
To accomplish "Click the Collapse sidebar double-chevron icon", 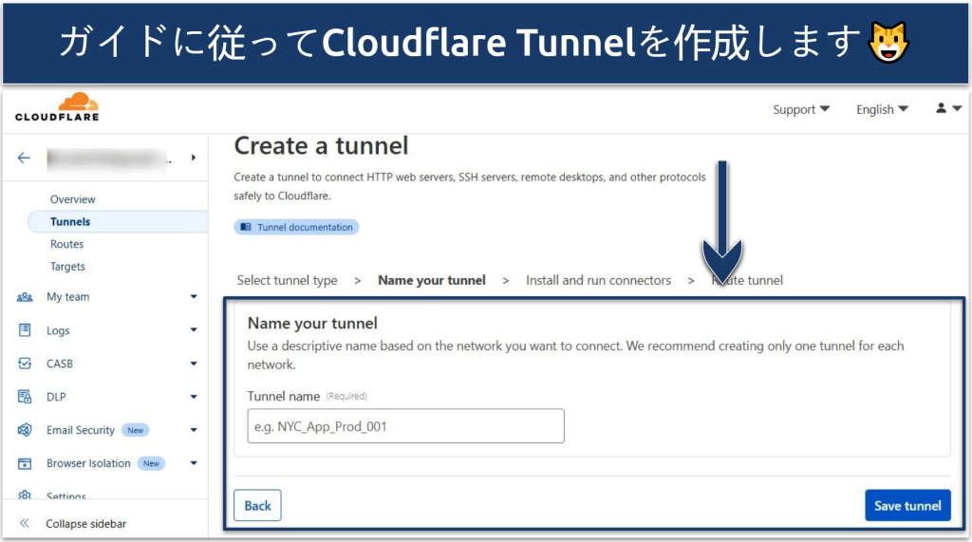I will pos(24,523).
